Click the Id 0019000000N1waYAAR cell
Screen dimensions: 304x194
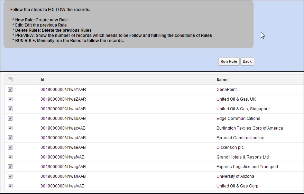click(x=63, y=90)
